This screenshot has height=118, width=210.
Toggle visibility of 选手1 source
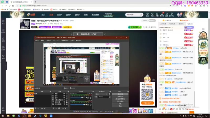tap(64, 96)
